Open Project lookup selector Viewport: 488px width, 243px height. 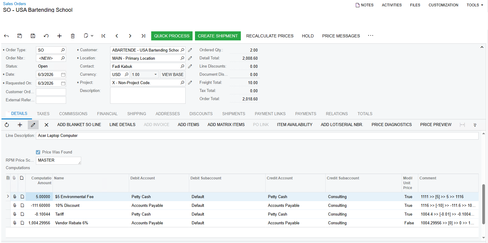coord(182,83)
